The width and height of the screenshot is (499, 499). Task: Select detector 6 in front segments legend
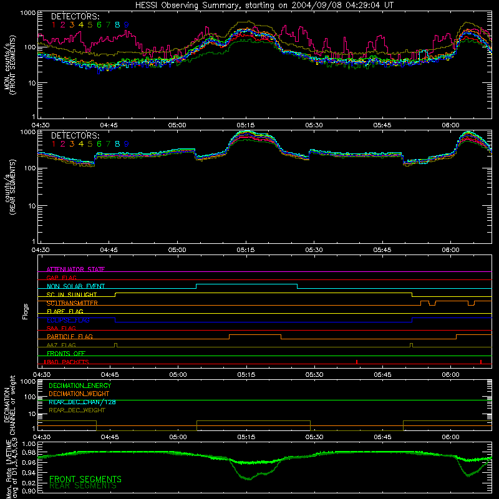click(99, 25)
